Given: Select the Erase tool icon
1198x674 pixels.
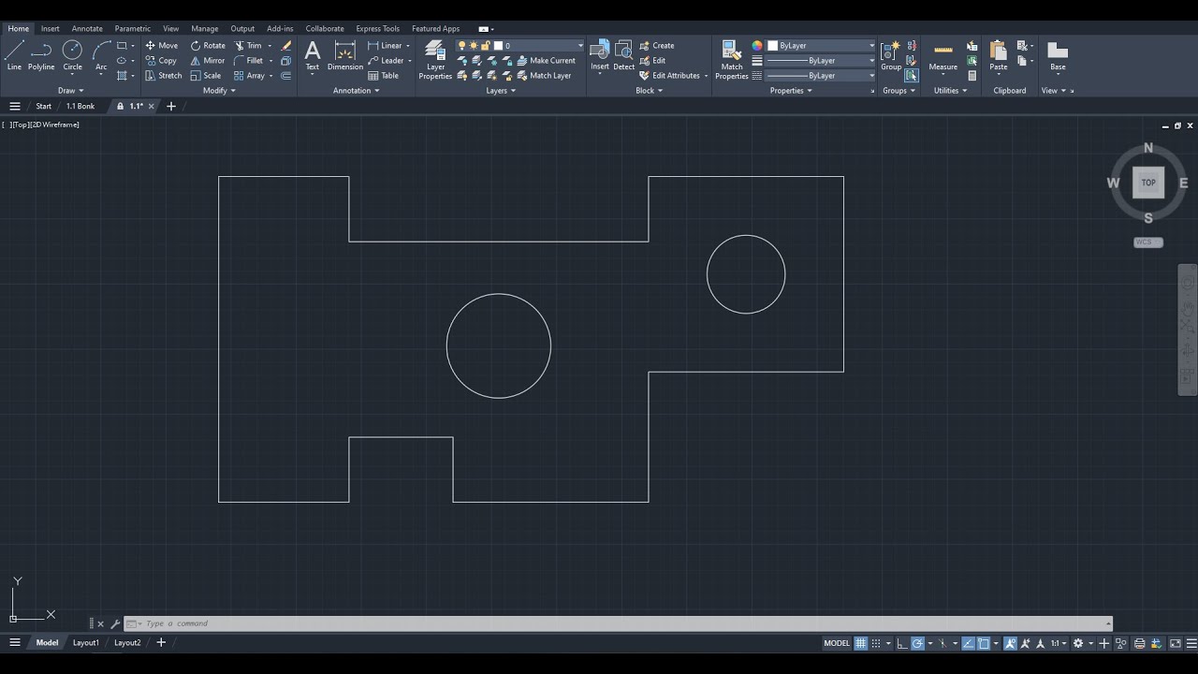Looking at the screenshot, I should click(x=286, y=45).
